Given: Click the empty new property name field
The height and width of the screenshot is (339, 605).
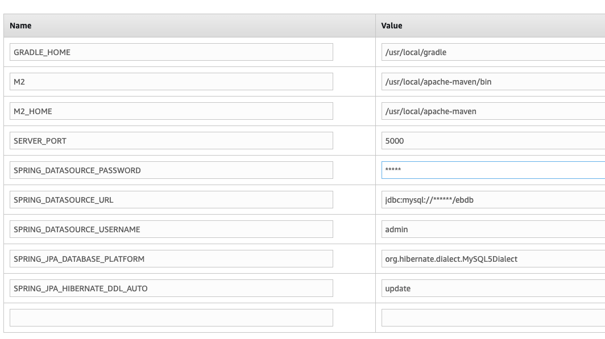Looking at the screenshot, I should click(x=171, y=318).
